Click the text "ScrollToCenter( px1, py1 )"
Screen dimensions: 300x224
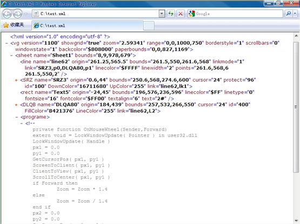71,177
